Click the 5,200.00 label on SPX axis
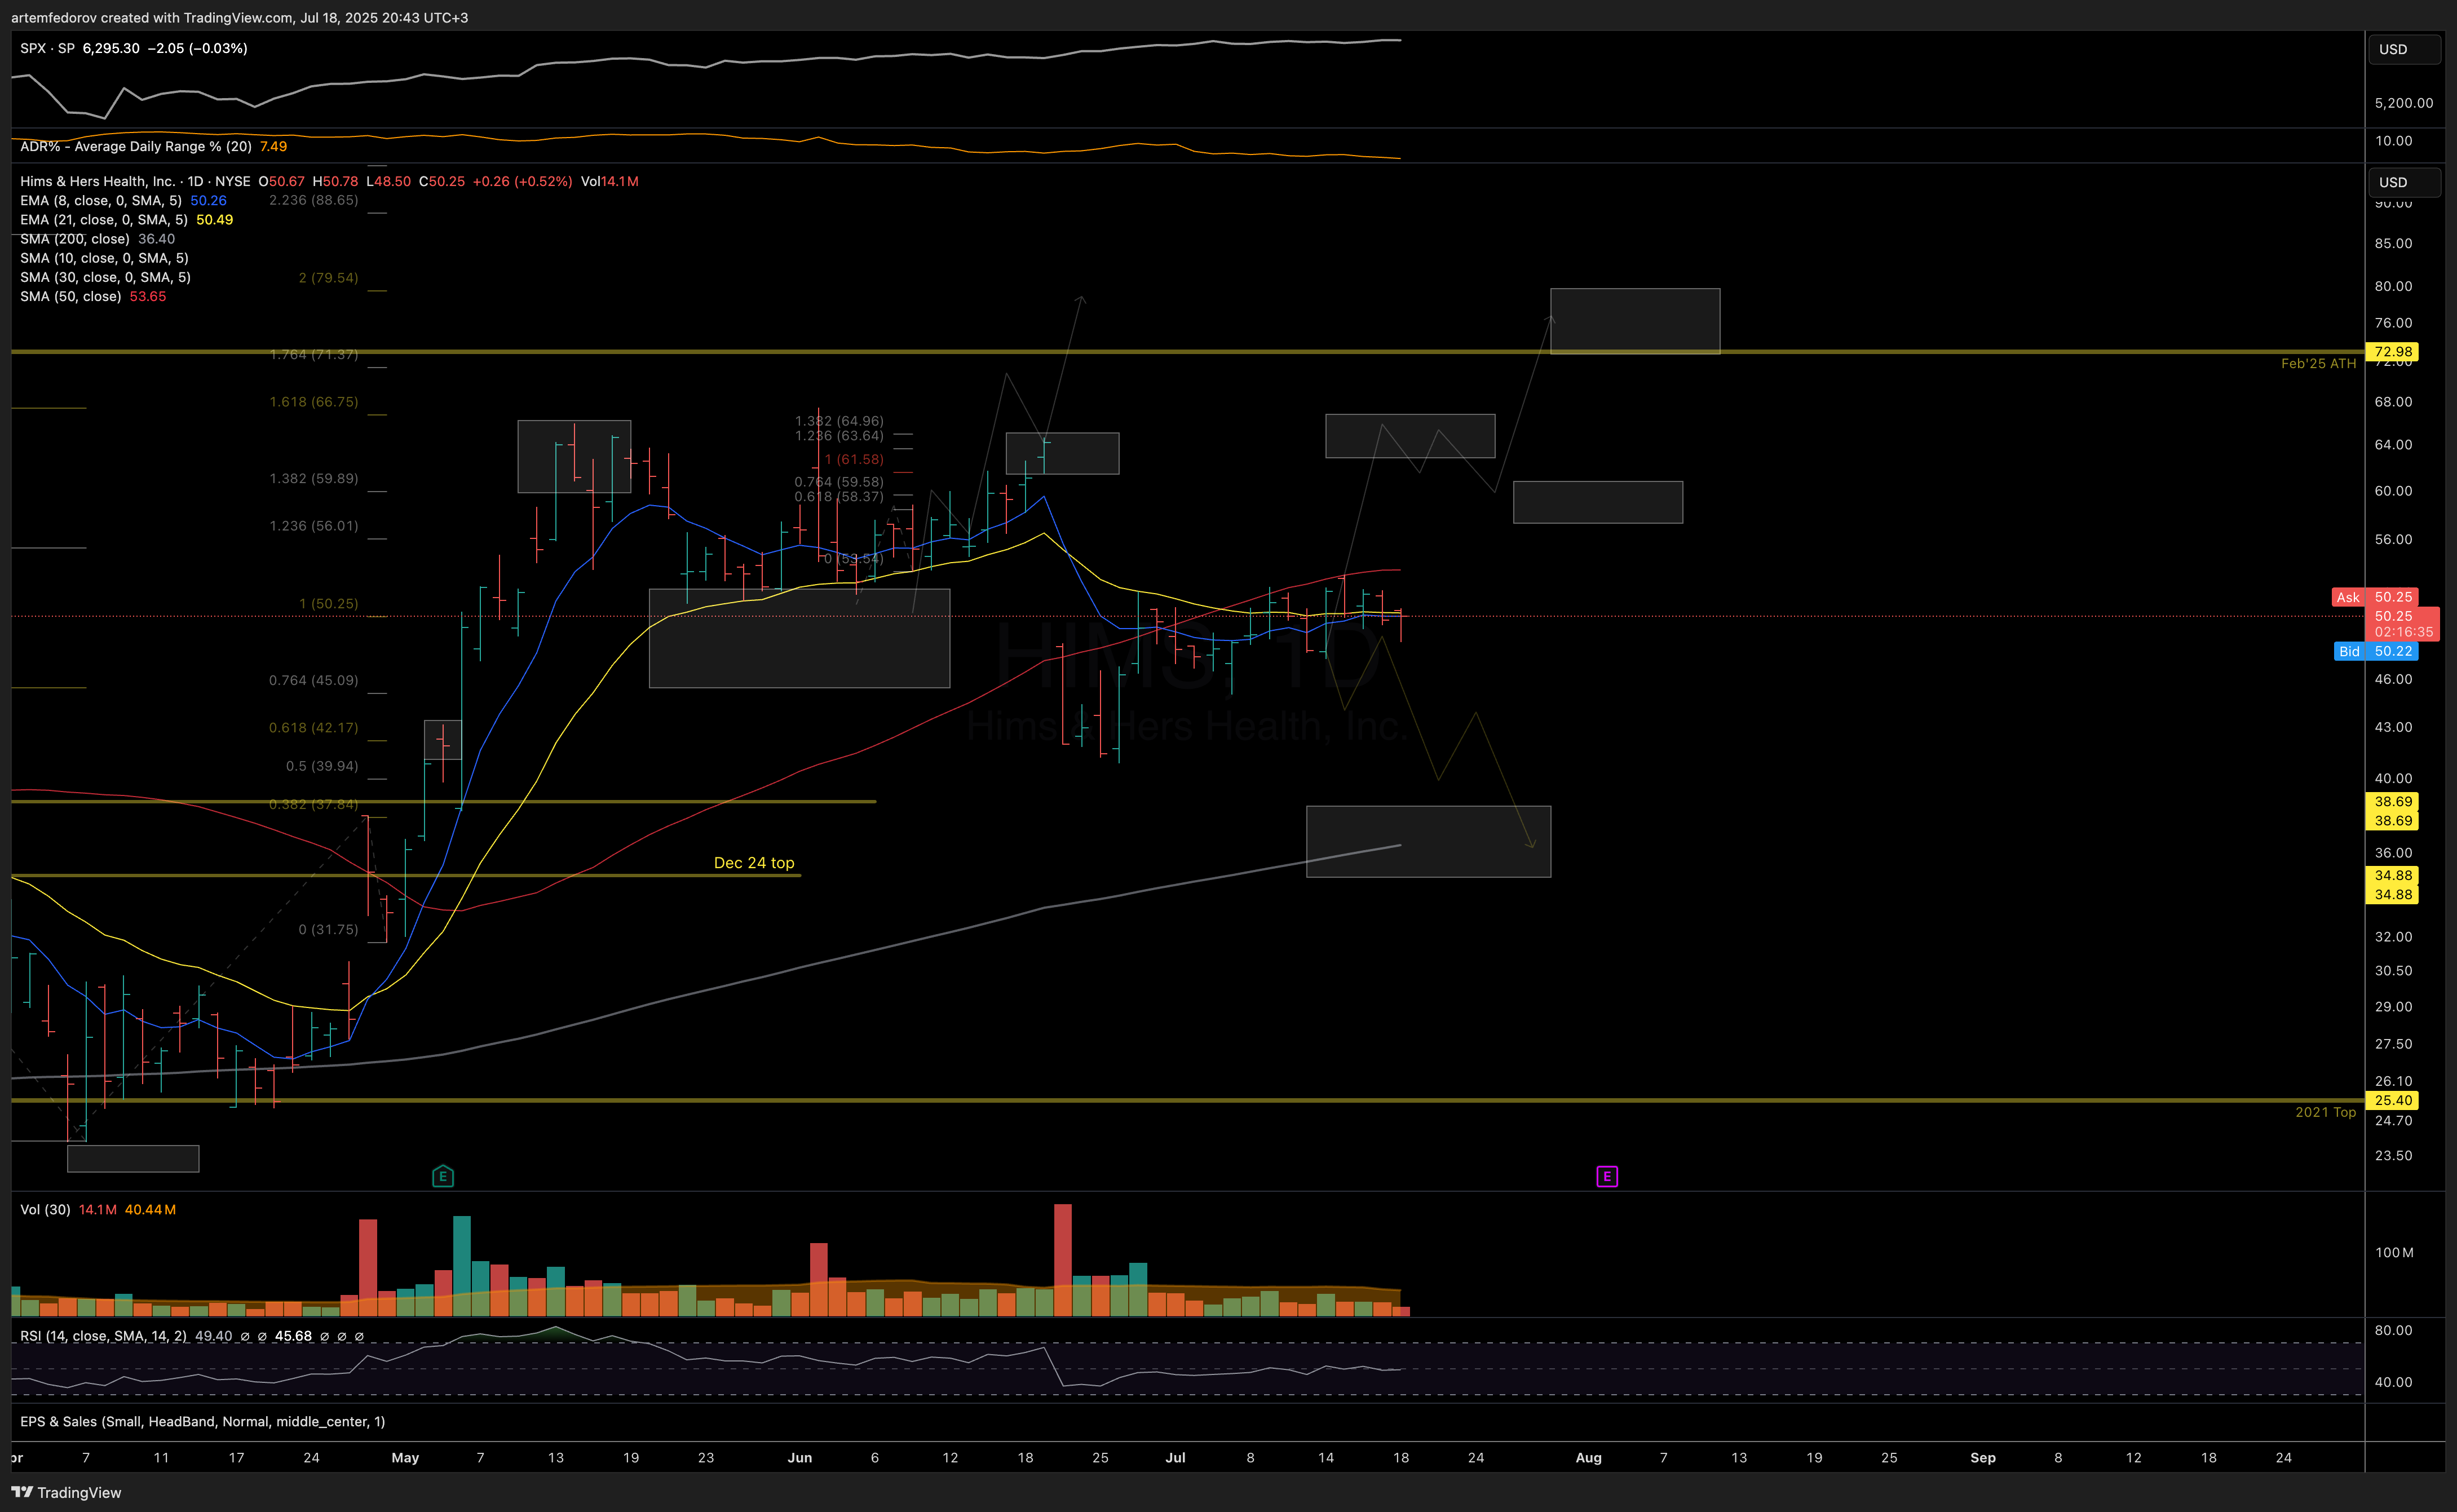Image resolution: width=2457 pixels, height=1512 pixels. coord(2404,102)
